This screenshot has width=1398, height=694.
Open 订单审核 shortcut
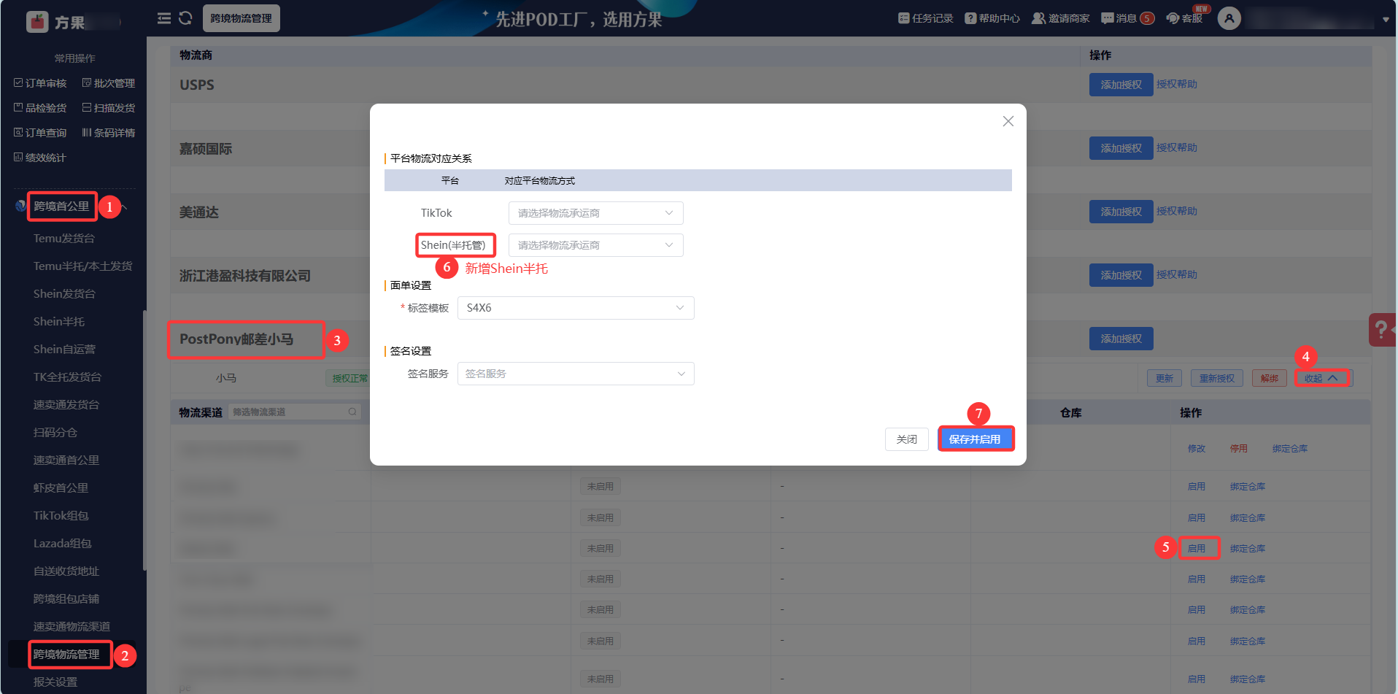[40, 83]
